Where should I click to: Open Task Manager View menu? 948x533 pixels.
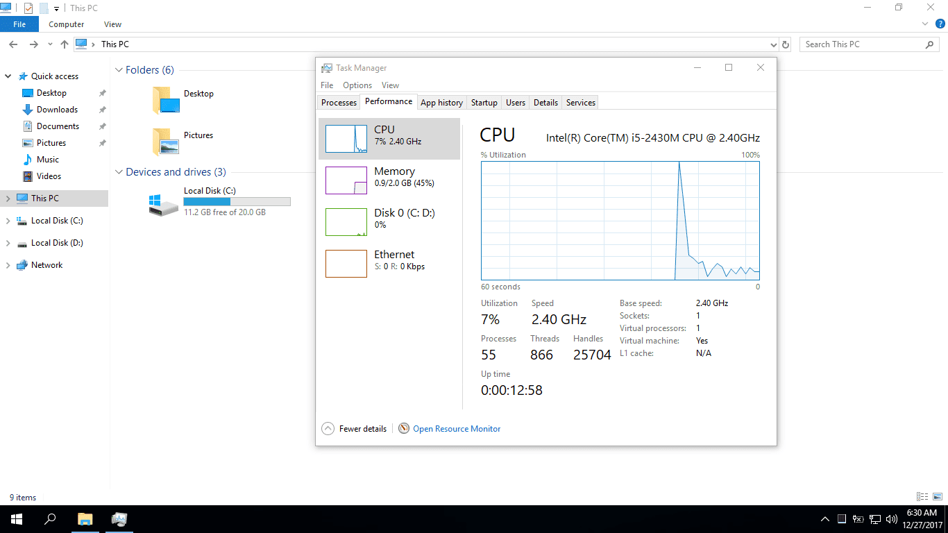pos(391,85)
